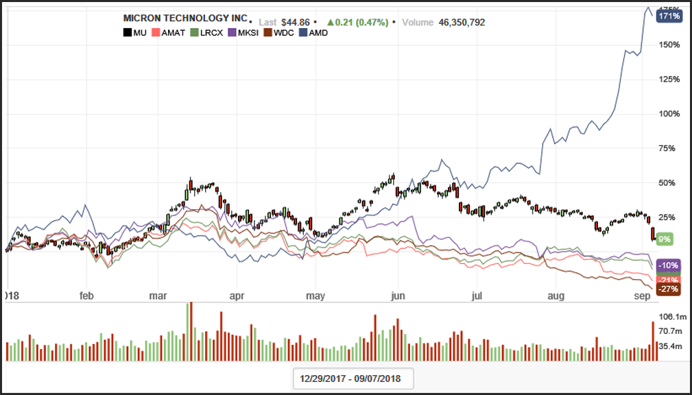Click the blue AMD legend swatch
692x395 pixels.
coord(303,33)
